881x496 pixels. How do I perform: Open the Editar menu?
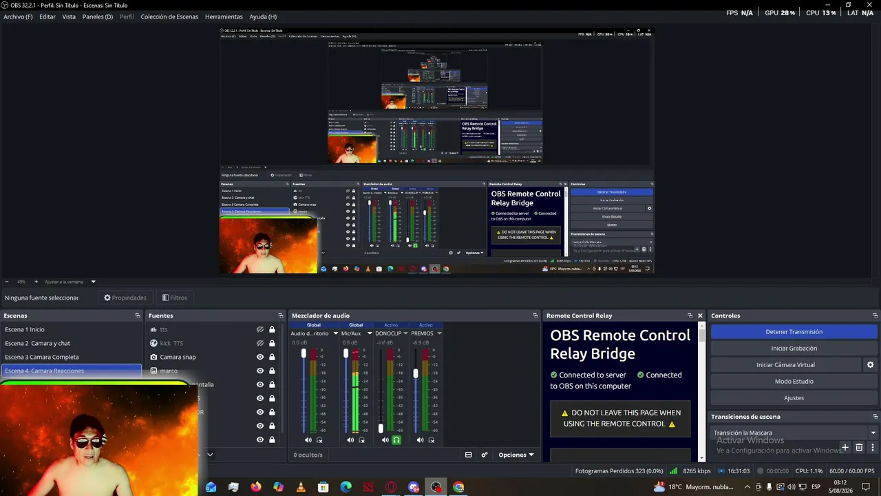(47, 17)
